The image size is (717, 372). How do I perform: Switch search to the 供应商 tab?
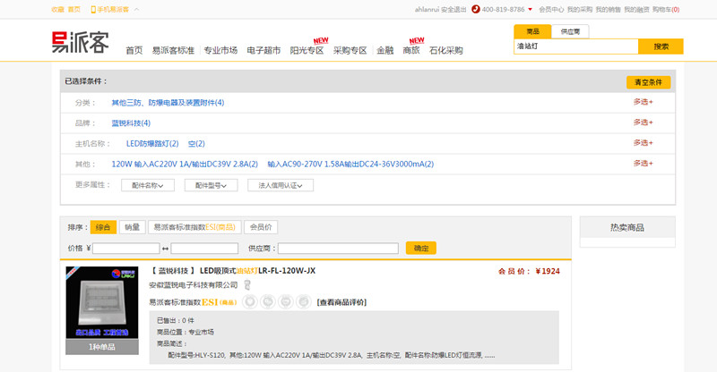[569, 31]
